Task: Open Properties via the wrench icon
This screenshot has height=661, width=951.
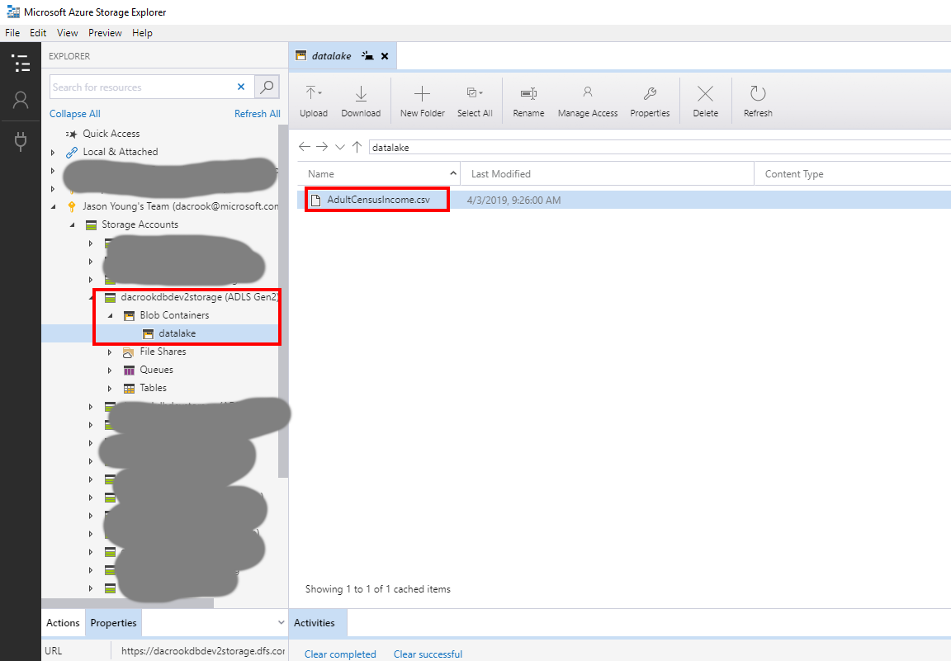Action: point(650,101)
